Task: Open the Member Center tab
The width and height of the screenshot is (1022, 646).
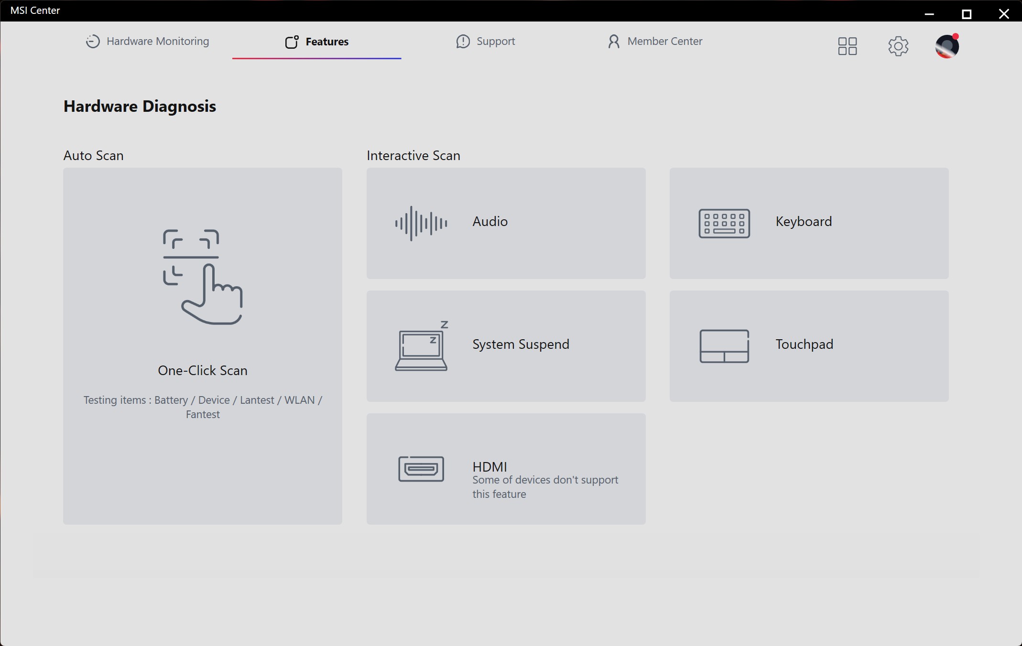Action: click(x=654, y=42)
